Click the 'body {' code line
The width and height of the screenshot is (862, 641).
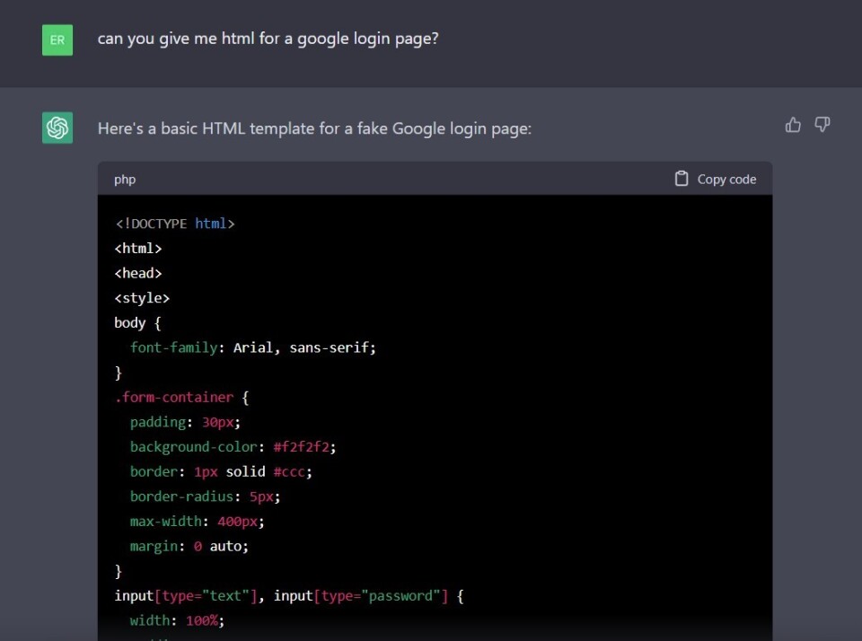point(137,322)
